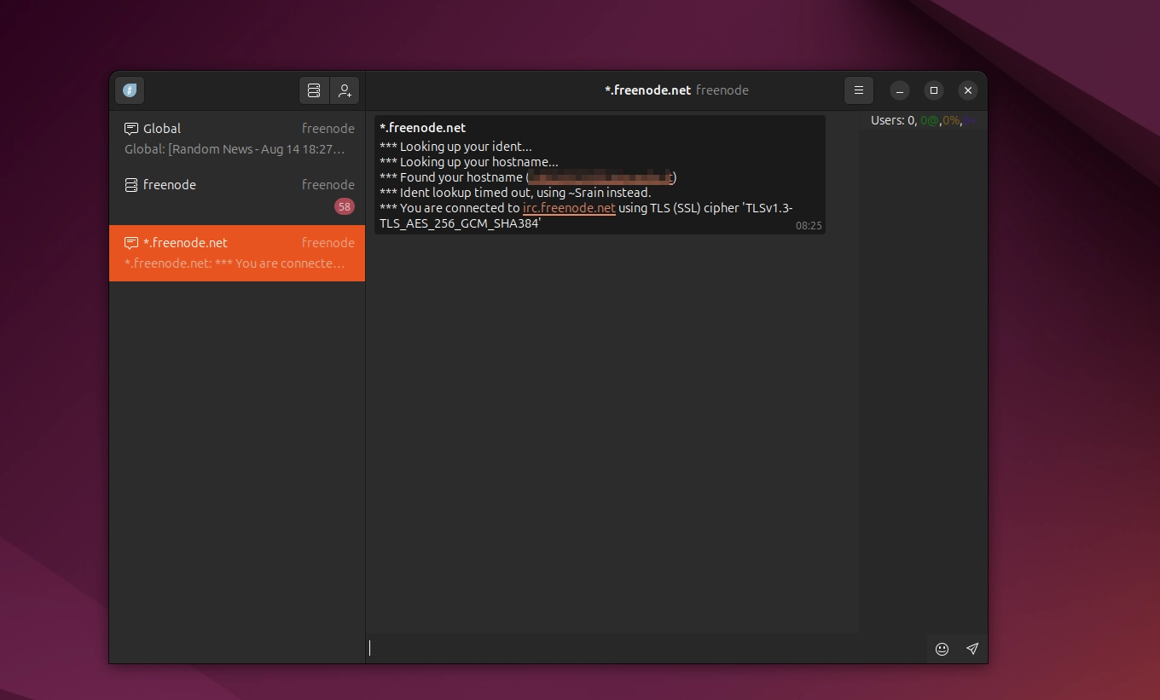This screenshot has width=1160, height=700.
Task: Click 'Ident lookup timed out' message line
Action: point(515,193)
